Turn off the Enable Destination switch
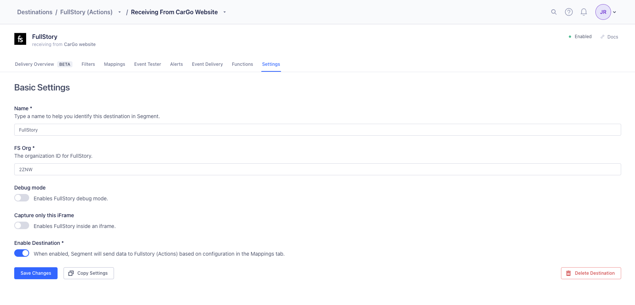 22,253
